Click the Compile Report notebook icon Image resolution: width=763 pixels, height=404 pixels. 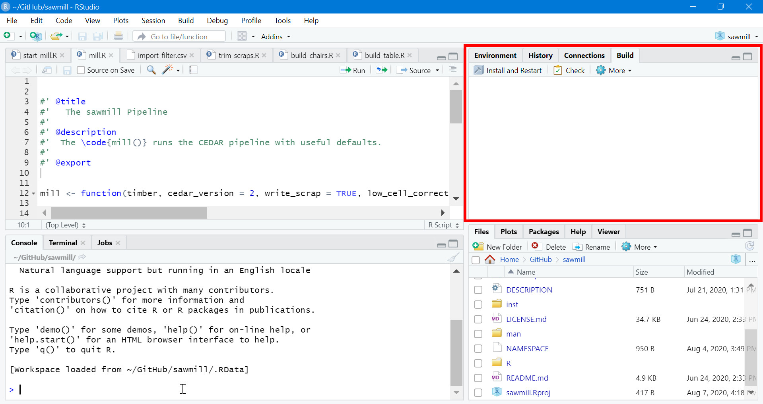tap(194, 70)
